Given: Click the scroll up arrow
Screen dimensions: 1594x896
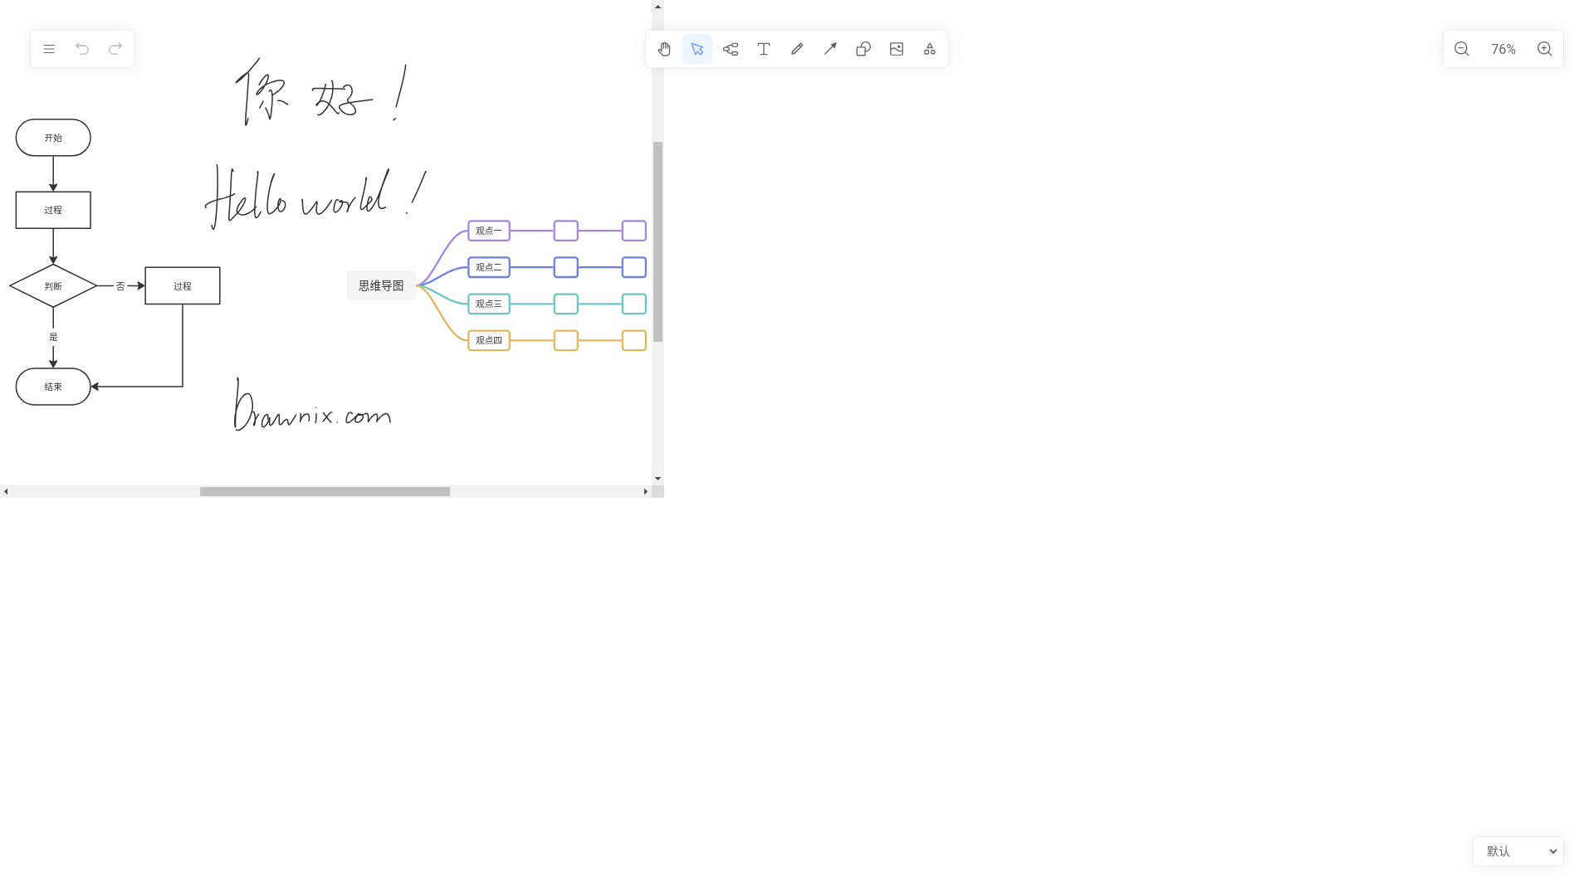Looking at the screenshot, I should tap(658, 6).
